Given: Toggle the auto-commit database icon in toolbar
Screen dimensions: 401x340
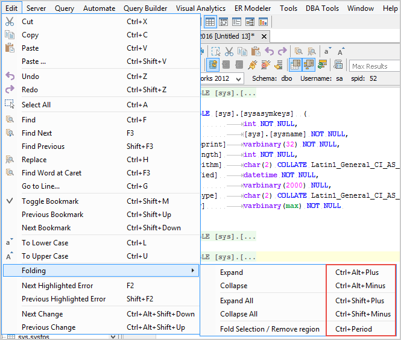Looking at the screenshot, I should [213, 65].
